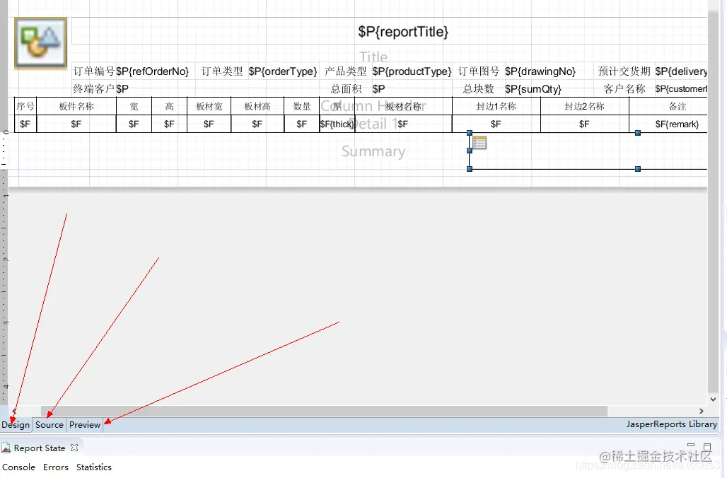The image size is (727, 478).
Task: Select the 总块数 label
Action: tap(479, 88)
